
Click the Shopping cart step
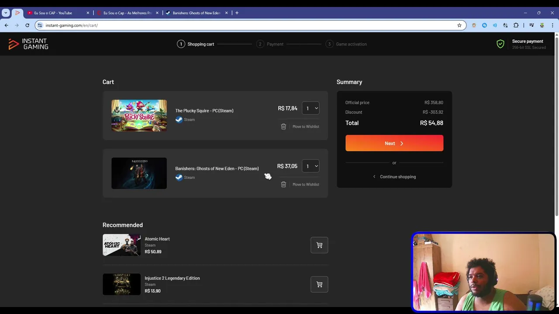pyautogui.click(x=196, y=44)
